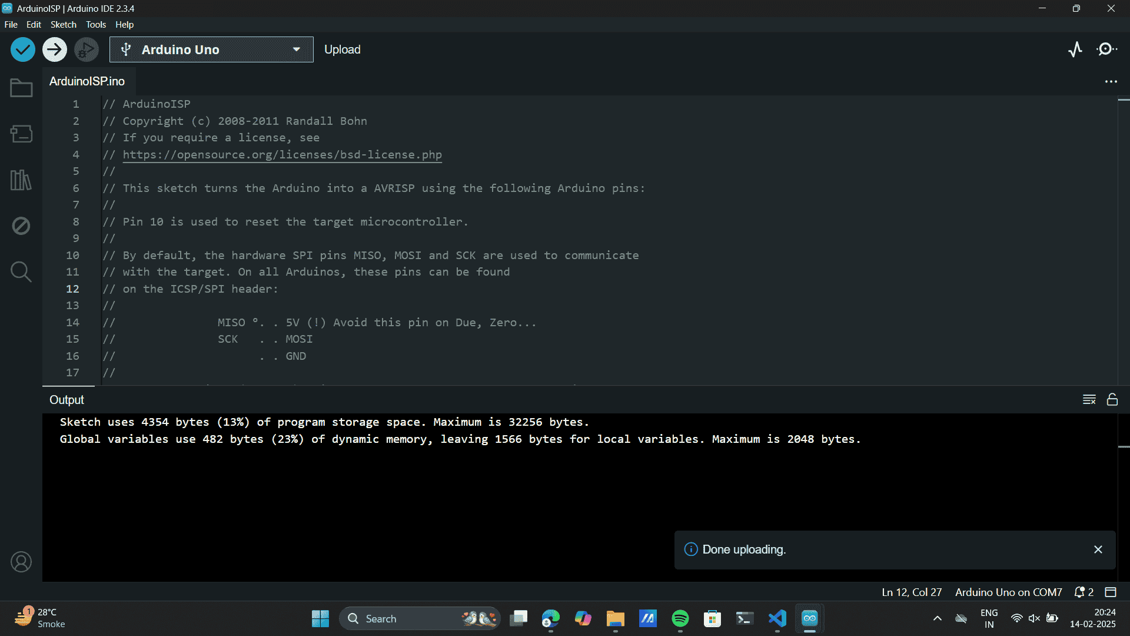Open Microsoft Store from the taskbar
Viewport: 1130px width, 636px height.
click(713, 618)
